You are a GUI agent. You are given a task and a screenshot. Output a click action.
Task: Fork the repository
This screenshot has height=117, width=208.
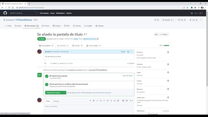point(182,20)
